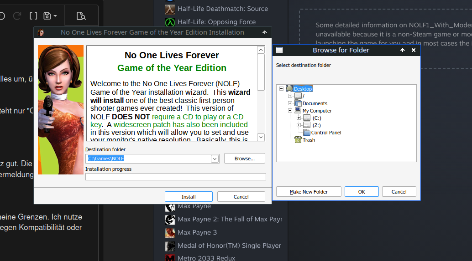Click the save disk toolbar icon
This screenshot has width=472, height=261.
click(47, 15)
